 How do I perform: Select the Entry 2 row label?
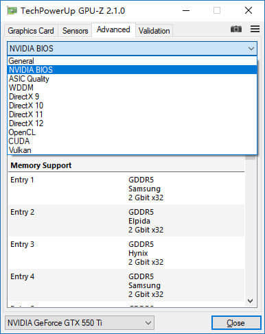(x=22, y=212)
